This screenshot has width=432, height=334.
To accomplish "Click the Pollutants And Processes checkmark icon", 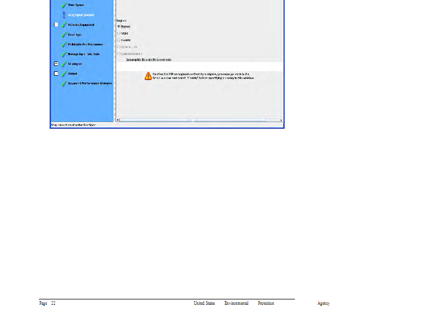I will pyautogui.click(x=64, y=44).
